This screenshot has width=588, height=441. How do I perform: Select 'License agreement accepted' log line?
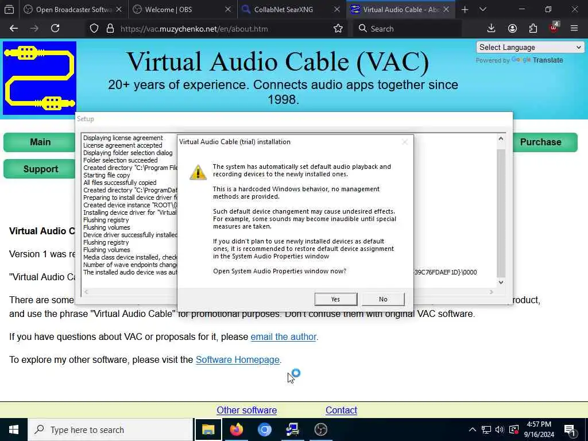point(123,145)
